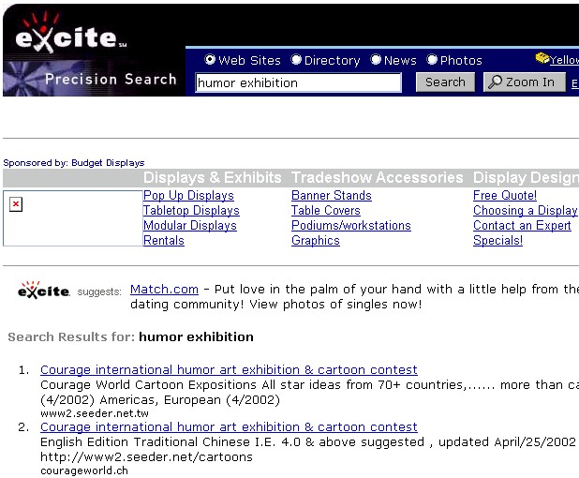Open the Yellow Pages link
The height and width of the screenshot is (478, 579).
click(x=564, y=60)
